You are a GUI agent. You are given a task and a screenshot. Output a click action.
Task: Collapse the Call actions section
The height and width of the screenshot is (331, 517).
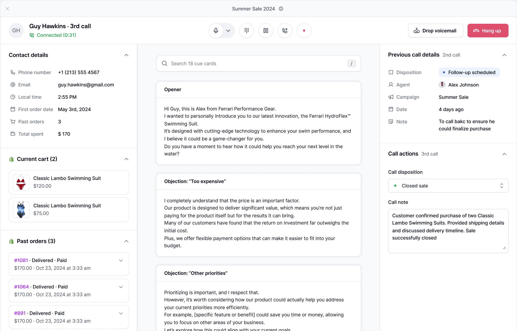tap(504, 154)
